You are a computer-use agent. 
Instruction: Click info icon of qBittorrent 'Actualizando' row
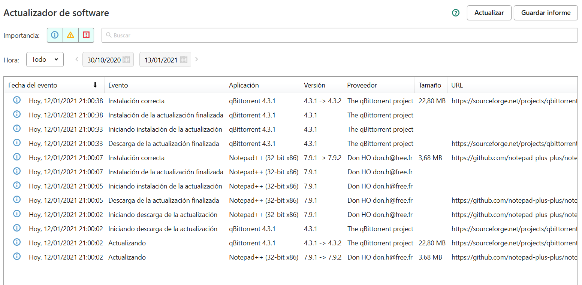[x=16, y=242]
